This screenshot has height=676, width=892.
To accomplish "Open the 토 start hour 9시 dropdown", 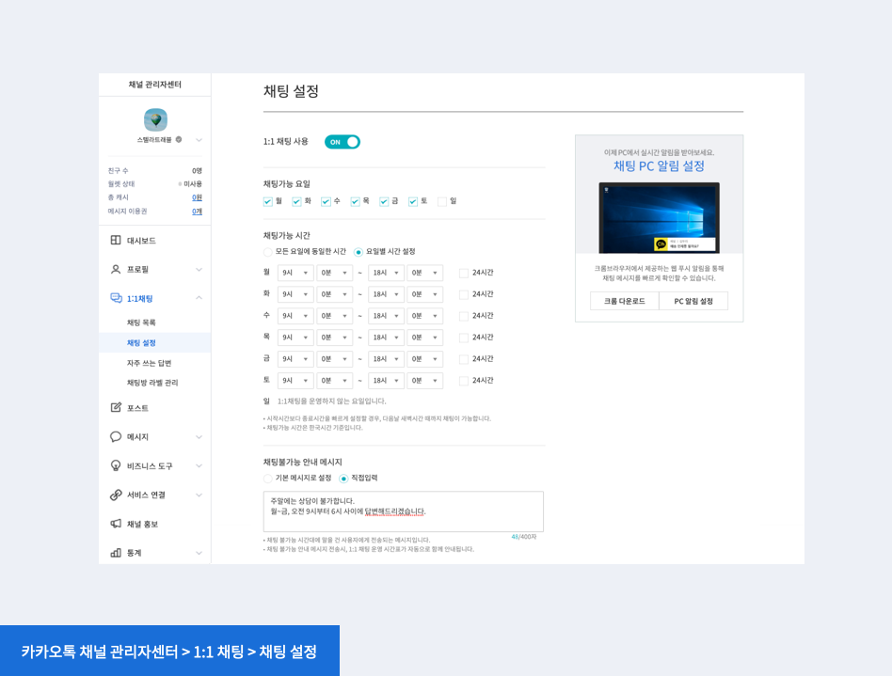I will (x=295, y=381).
